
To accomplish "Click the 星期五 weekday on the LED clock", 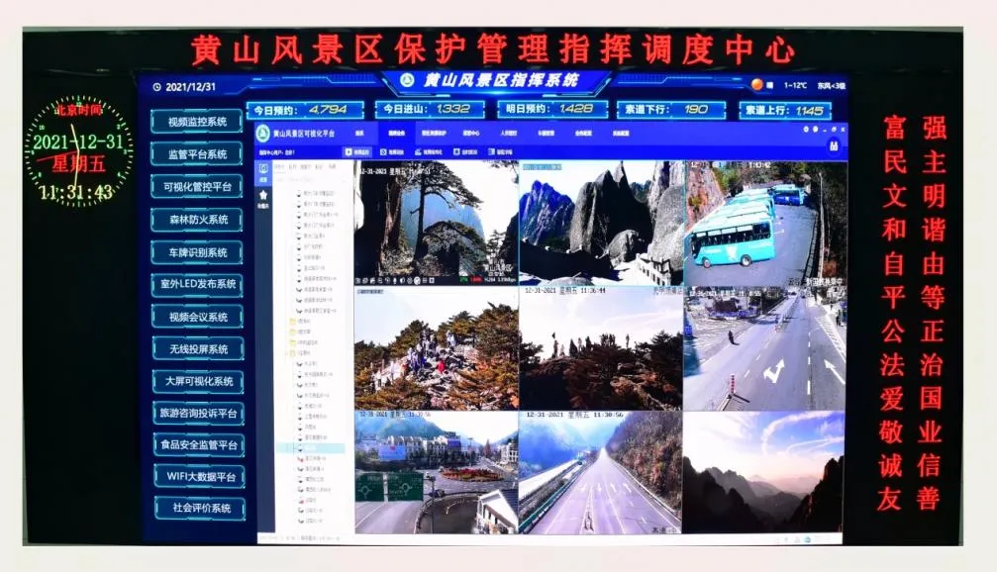I will (x=77, y=164).
